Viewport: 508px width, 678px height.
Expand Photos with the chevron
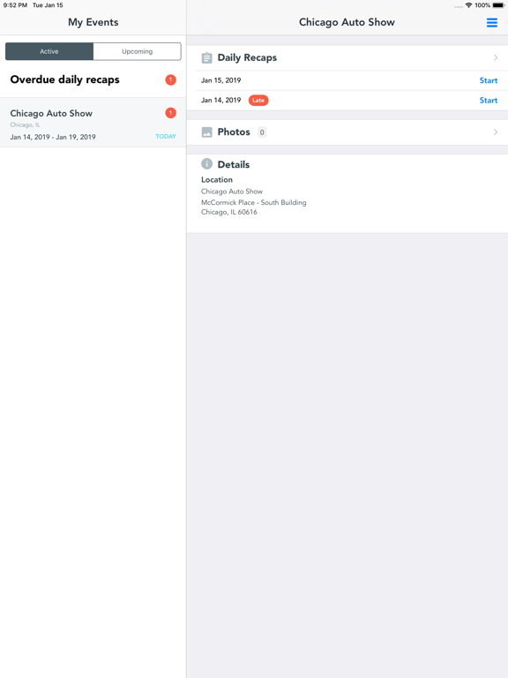click(496, 132)
